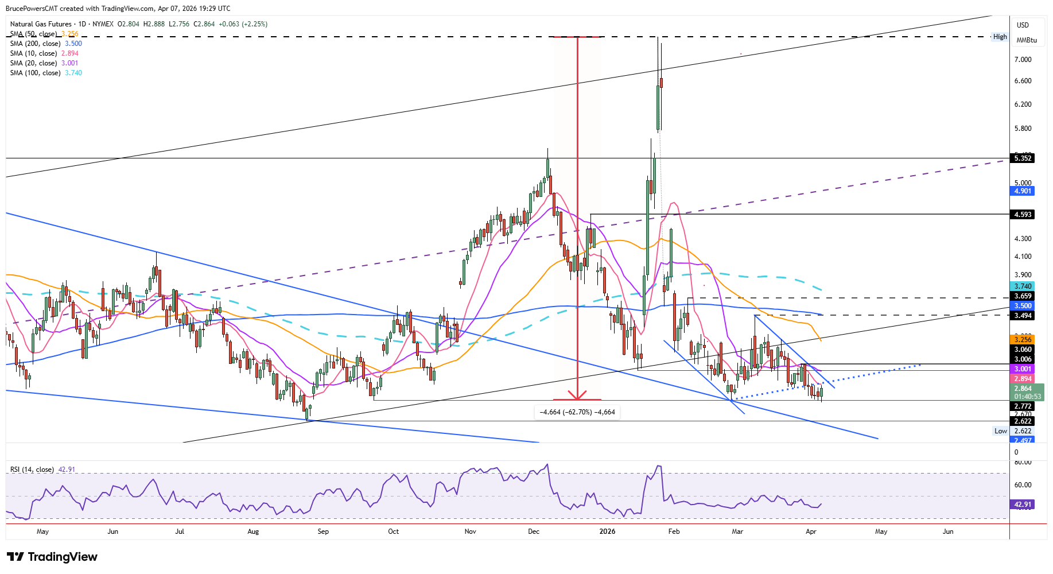Click the measurement label -4.664 (-62.70%)
This screenshot has width=1053, height=574.
[577, 412]
